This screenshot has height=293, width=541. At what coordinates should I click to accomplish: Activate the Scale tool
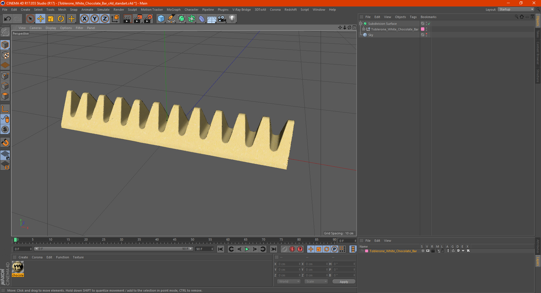pyautogui.click(x=51, y=19)
